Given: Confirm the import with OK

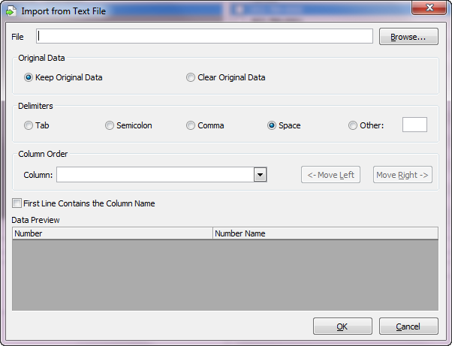Looking at the screenshot, I should 342,326.
